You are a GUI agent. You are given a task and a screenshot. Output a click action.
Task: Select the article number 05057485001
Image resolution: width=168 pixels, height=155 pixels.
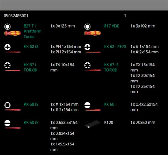tap(16, 16)
